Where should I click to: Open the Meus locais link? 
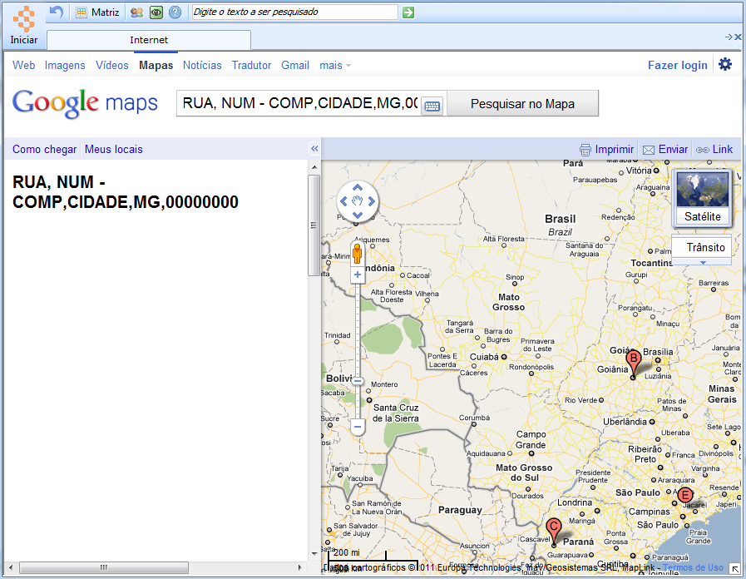pyautogui.click(x=114, y=150)
